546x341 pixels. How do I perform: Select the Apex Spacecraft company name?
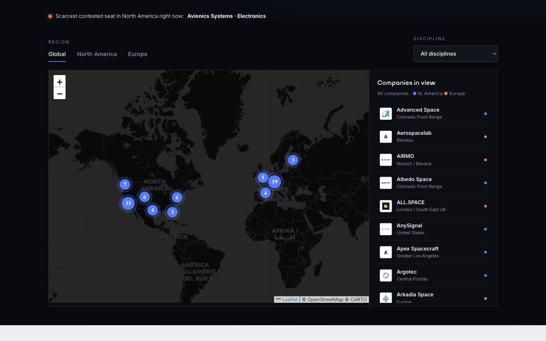417,249
